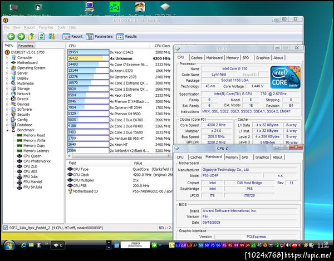The width and height of the screenshot is (334, 261).
Task: Click the Results toolbar button
Action: coord(127,36)
